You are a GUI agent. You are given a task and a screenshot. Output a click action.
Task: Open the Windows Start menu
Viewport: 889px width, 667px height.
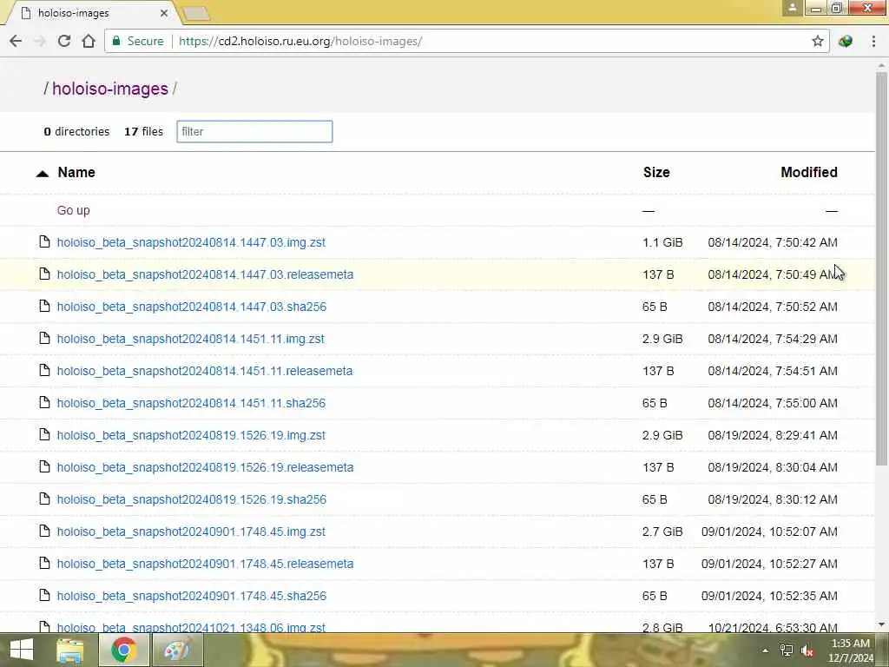21,650
